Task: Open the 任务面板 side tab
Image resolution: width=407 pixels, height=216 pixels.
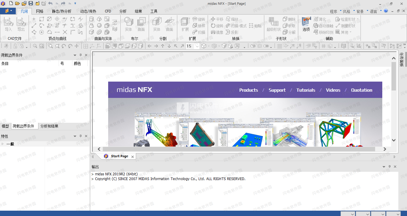Action: click(402, 59)
